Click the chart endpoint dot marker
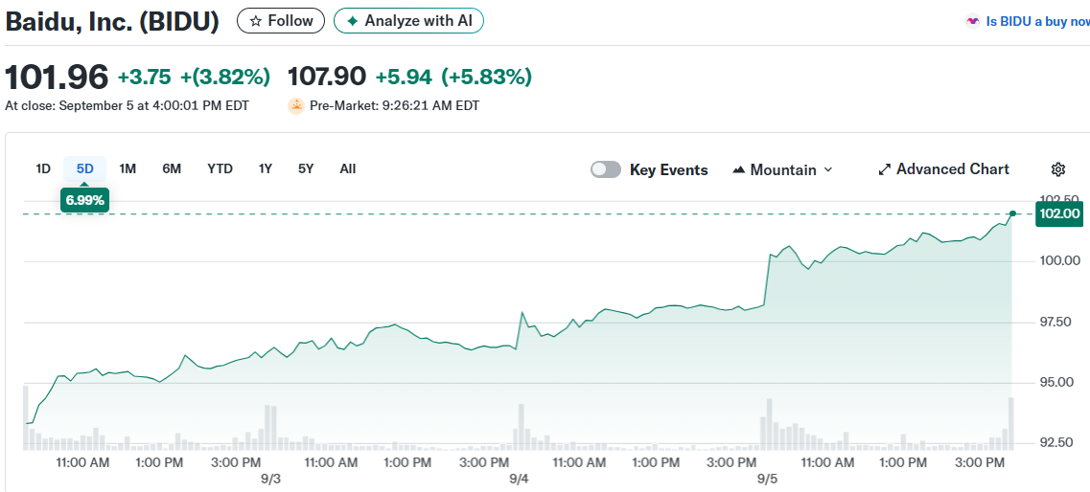The image size is (1090, 492). 1013,213
